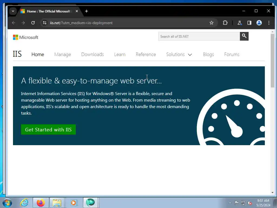Open site information icon in address bar
Viewport: 277px width, 208px height.
click(x=45, y=23)
